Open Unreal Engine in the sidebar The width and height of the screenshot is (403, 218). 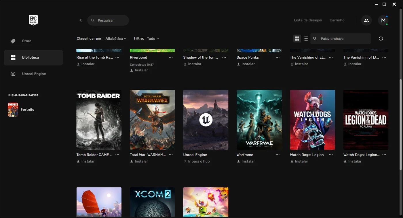click(x=33, y=74)
